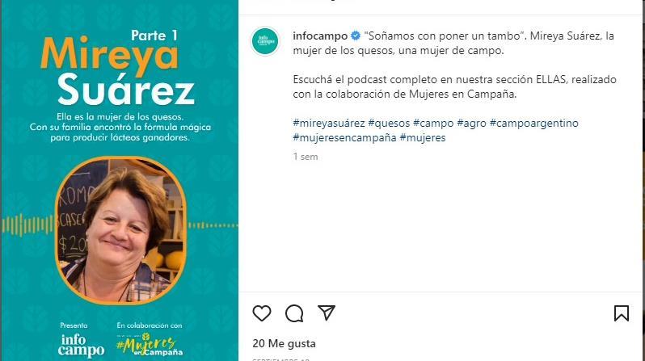View who liked via 20 Me gusta
This screenshot has width=645, height=361.
[x=285, y=343]
